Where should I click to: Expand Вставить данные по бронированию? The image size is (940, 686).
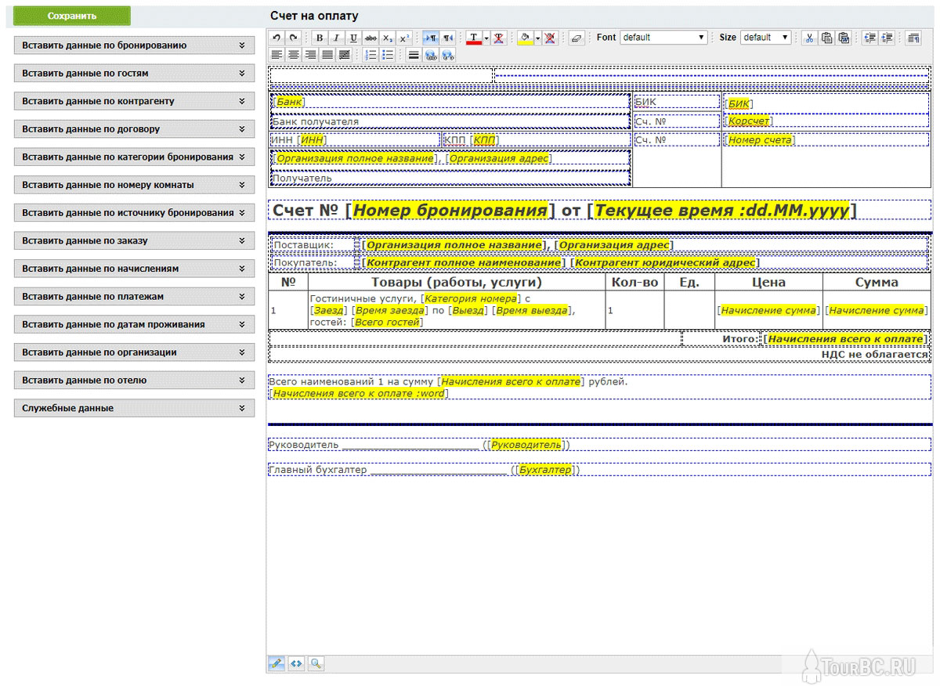(x=134, y=45)
